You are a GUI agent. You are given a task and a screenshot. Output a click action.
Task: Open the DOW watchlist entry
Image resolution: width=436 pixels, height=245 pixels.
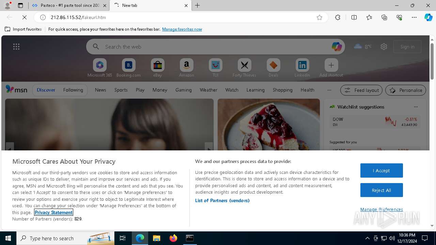(x=375, y=122)
